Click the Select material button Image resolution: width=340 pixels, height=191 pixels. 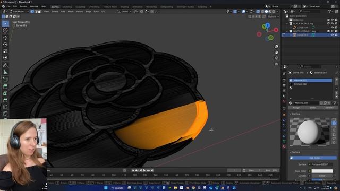click(x=313, y=108)
